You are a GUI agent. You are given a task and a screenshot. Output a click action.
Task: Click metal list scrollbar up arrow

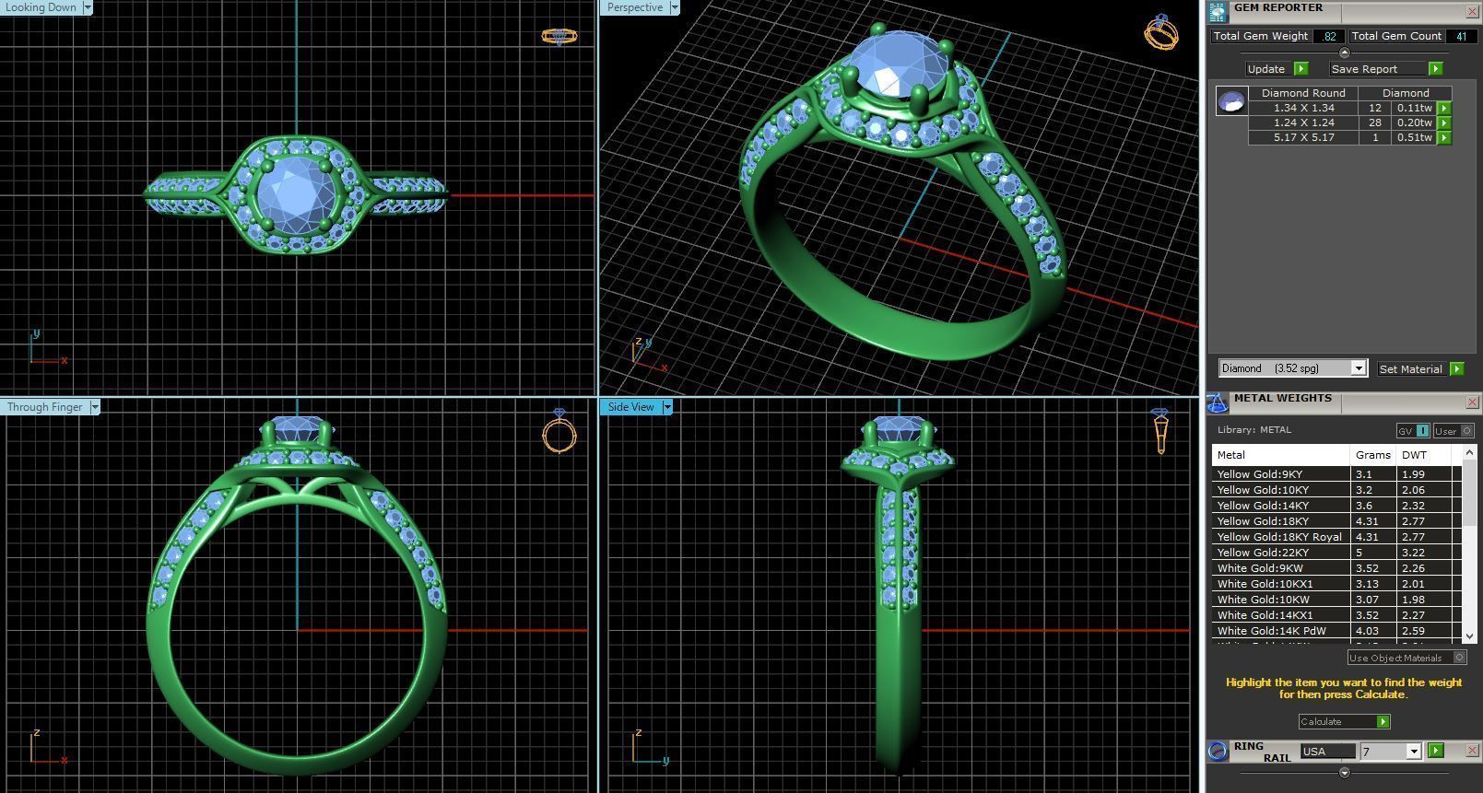coord(1469,452)
